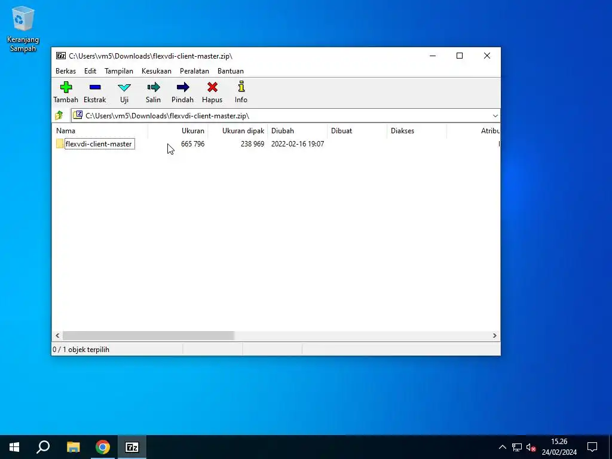Click the Tambah (Add) toolbar icon
The image size is (612, 459).
tap(66, 87)
